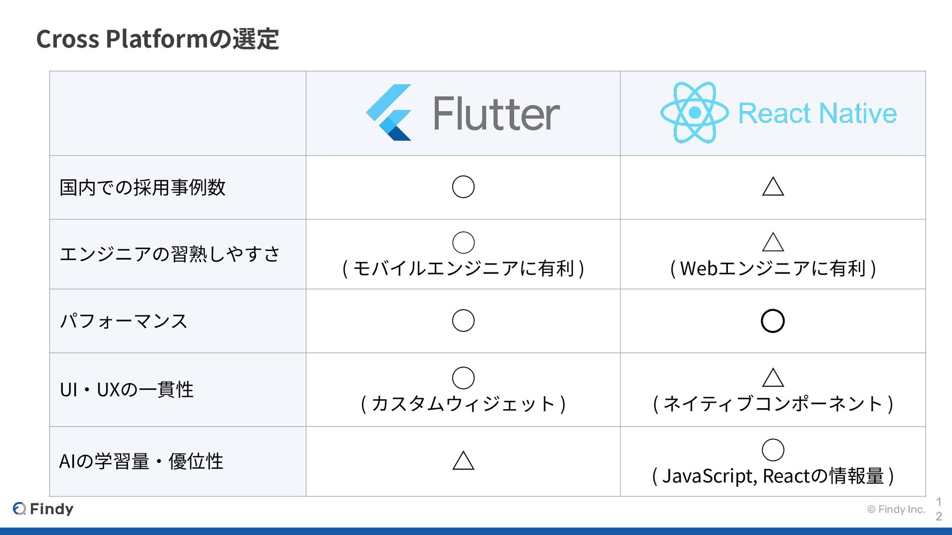Click the triangle above ネイティブコンポーネント
Image resolution: width=952 pixels, height=535 pixels.
pyautogui.click(x=773, y=378)
